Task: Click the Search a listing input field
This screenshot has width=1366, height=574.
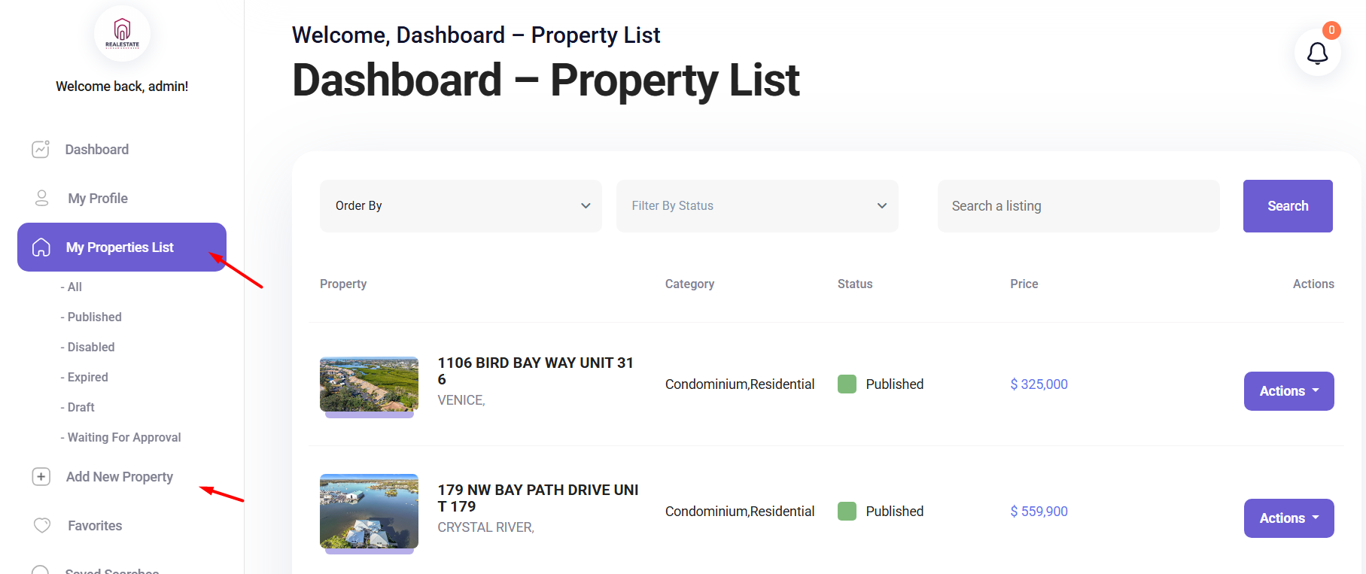Action: click(x=1078, y=206)
